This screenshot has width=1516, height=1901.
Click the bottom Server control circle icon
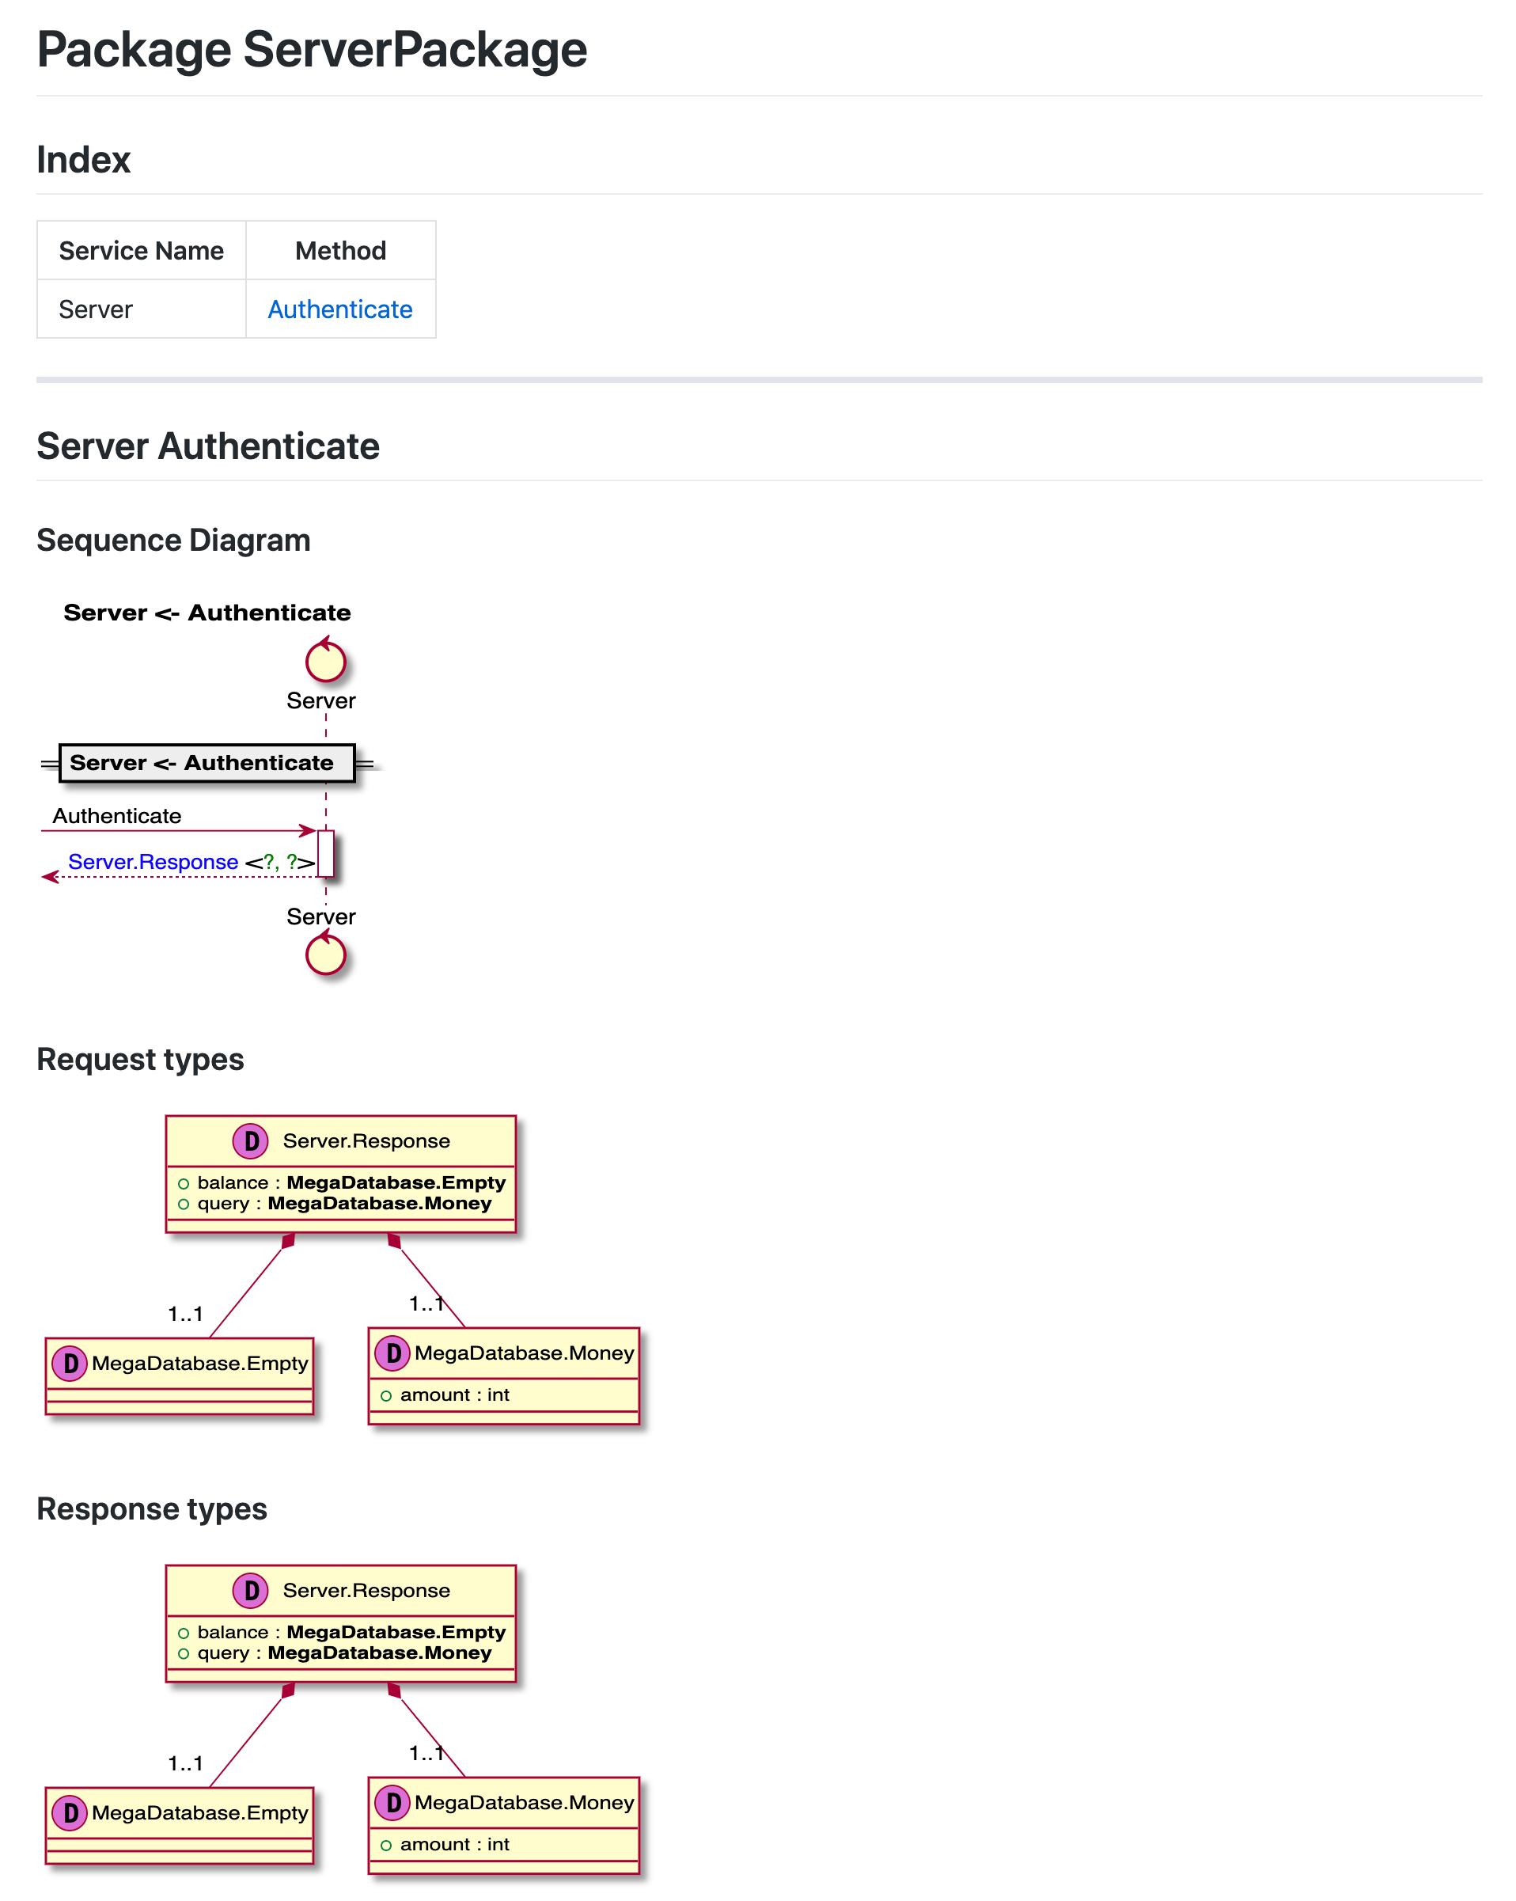click(x=325, y=952)
